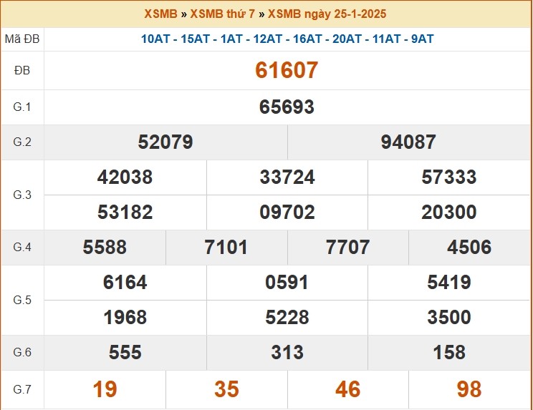Select the ĐB row label
This screenshot has height=410, width=533.
(x=22, y=71)
